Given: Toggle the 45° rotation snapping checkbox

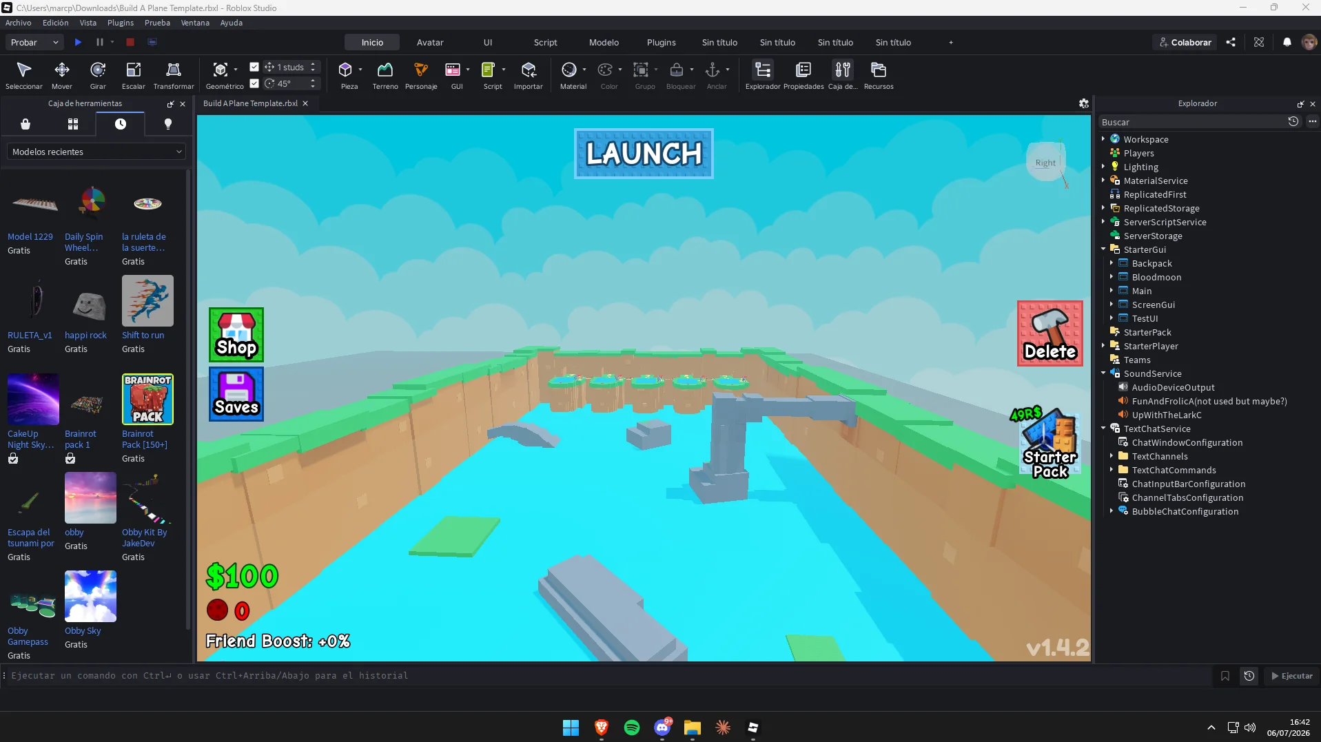Looking at the screenshot, I should 254,83.
